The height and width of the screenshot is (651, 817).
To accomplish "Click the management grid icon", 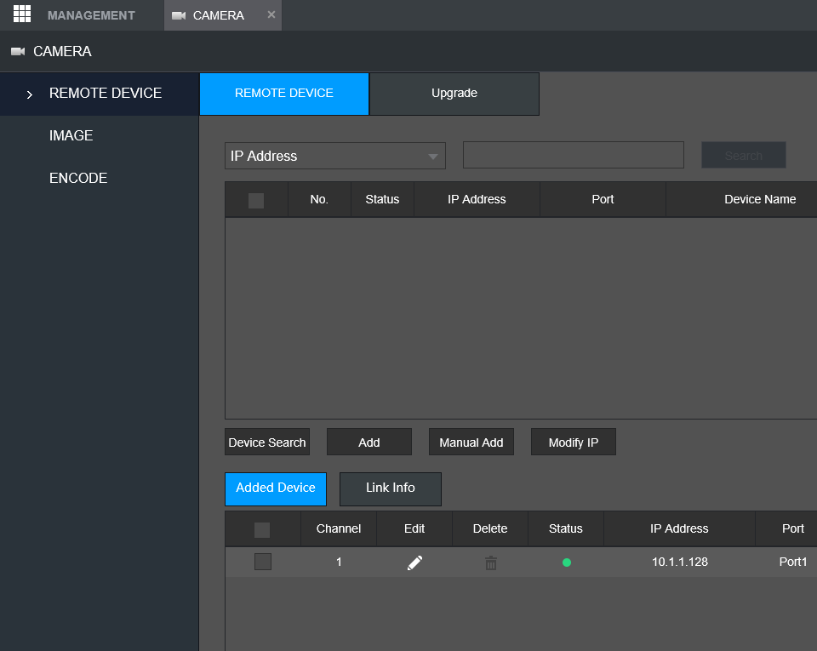I will [x=22, y=14].
